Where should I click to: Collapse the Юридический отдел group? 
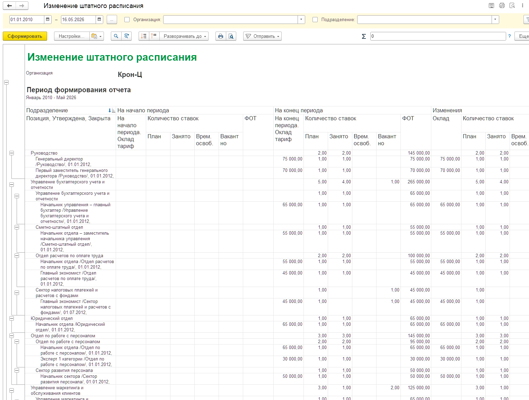coord(11,319)
